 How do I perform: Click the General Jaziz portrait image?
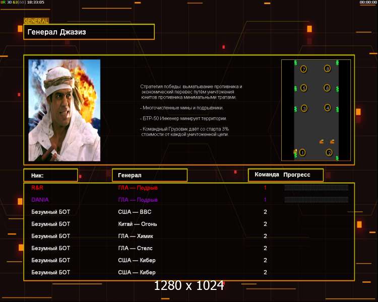(65, 110)
